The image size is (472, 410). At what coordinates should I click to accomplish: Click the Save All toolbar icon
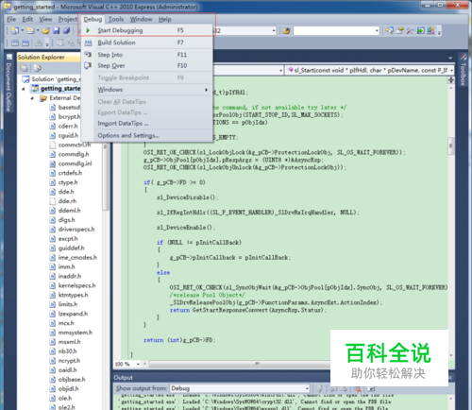click(66, 30)
